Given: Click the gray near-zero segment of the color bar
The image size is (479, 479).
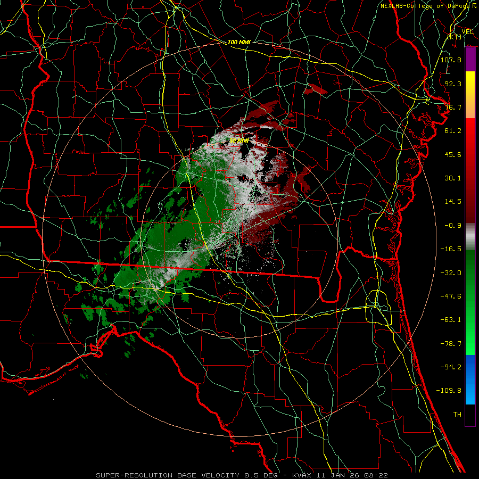Looking at the screenshot, I should point(470,237).
